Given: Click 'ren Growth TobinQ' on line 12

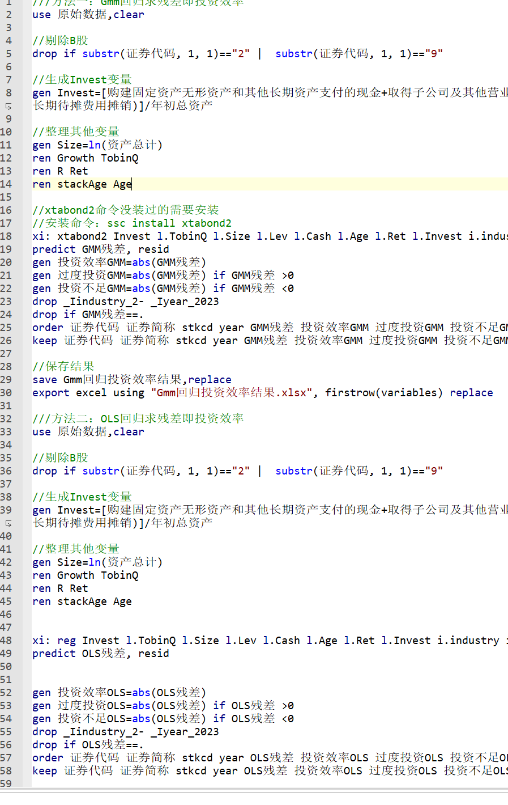Looking at the screenshot, I should 86,158.
